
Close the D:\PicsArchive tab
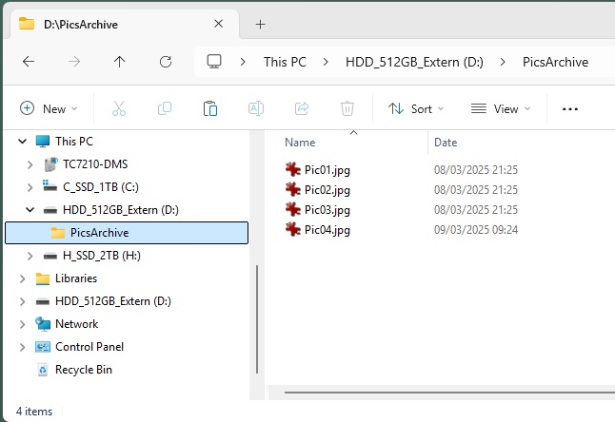218,24
